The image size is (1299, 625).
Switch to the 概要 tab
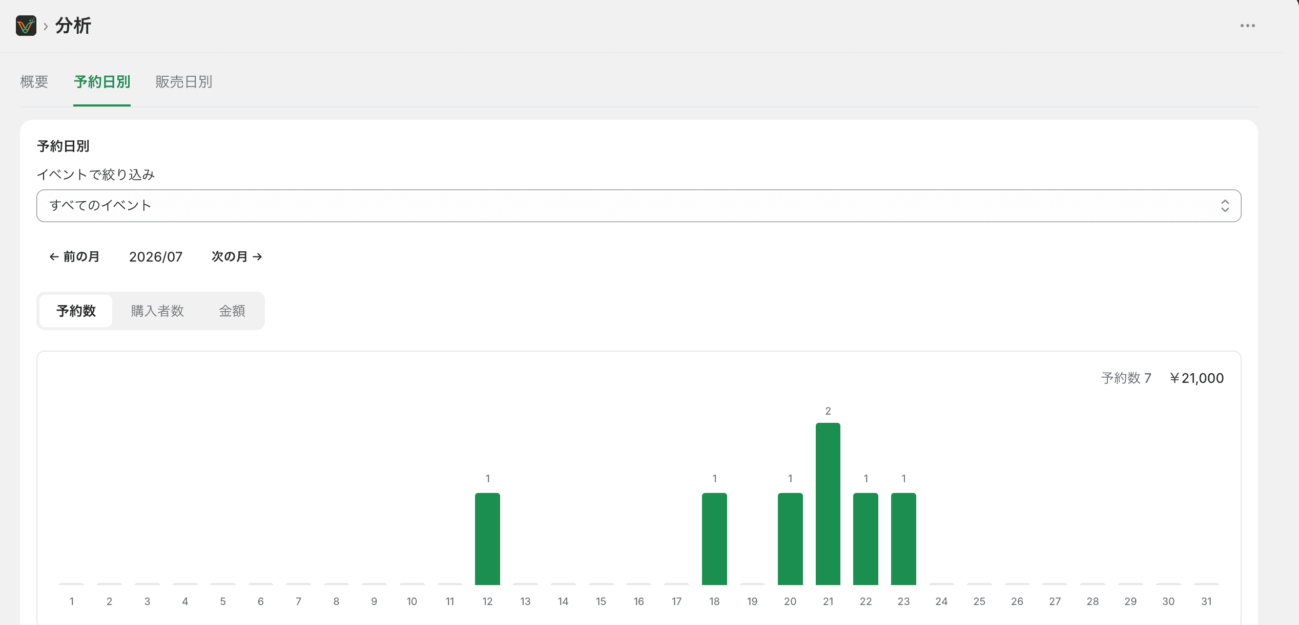tap(34, 82)
